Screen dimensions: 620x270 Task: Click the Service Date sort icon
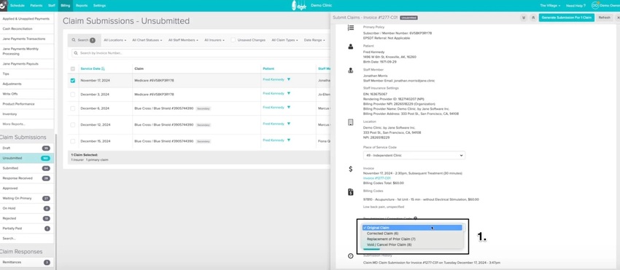coord(103,68)
